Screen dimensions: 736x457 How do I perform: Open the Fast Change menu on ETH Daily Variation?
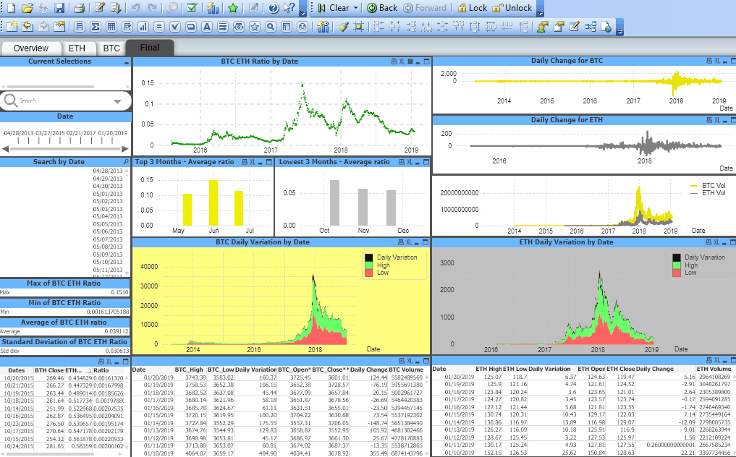coord(709,243)
